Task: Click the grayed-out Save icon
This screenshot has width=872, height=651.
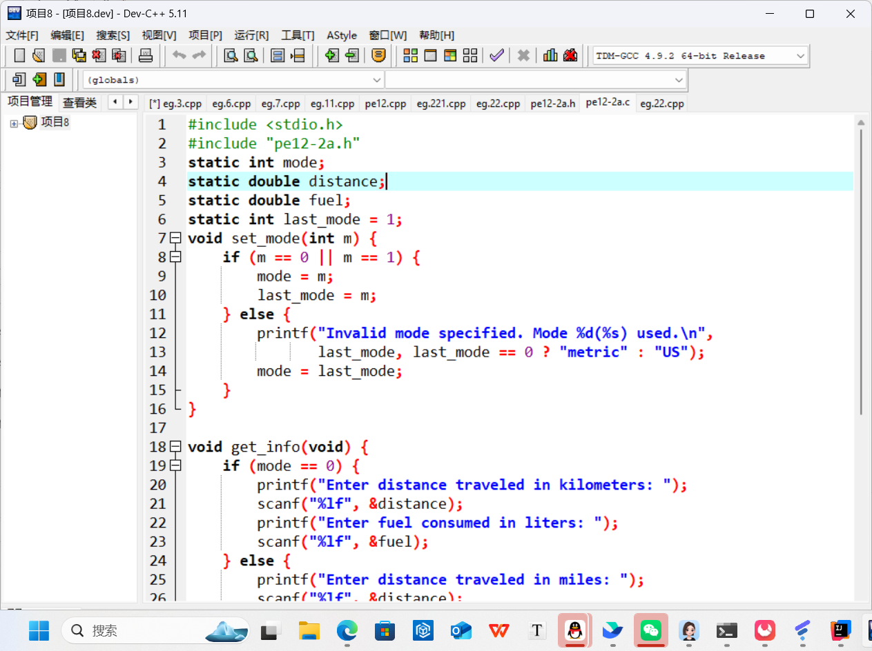Action: click(x=59, y=56)
